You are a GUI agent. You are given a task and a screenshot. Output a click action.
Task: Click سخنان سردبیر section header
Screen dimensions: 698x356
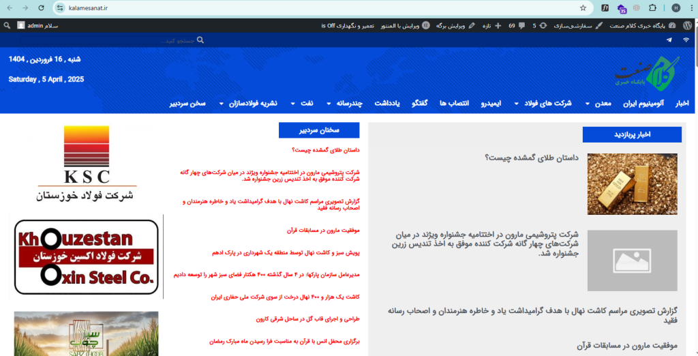(319, 130)
